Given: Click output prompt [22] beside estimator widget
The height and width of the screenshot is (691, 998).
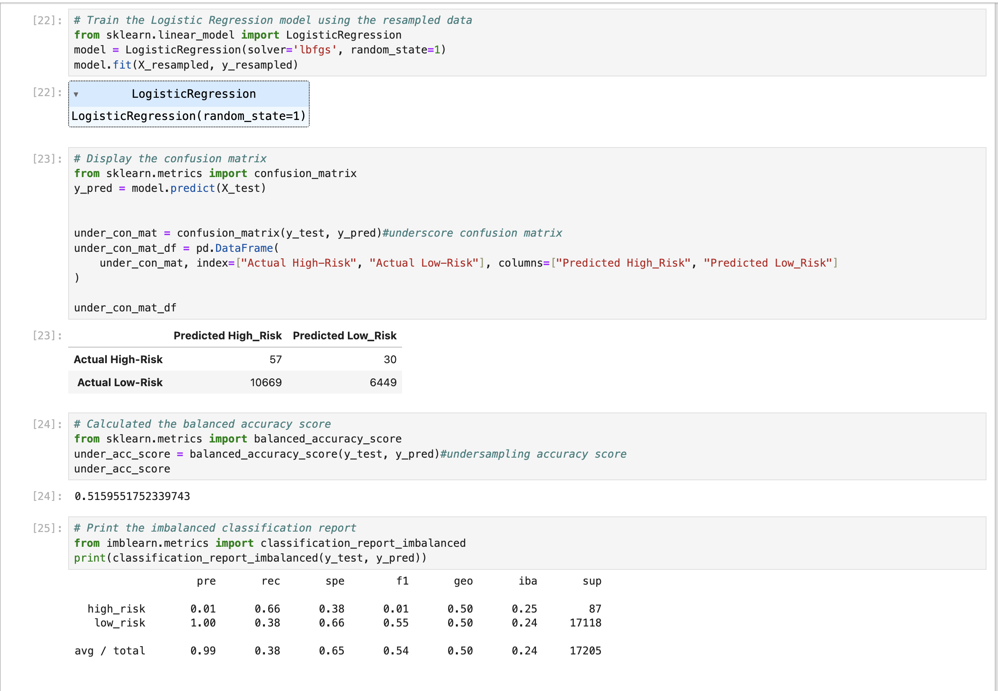Looking at the screenshot, I should [48, 92].
